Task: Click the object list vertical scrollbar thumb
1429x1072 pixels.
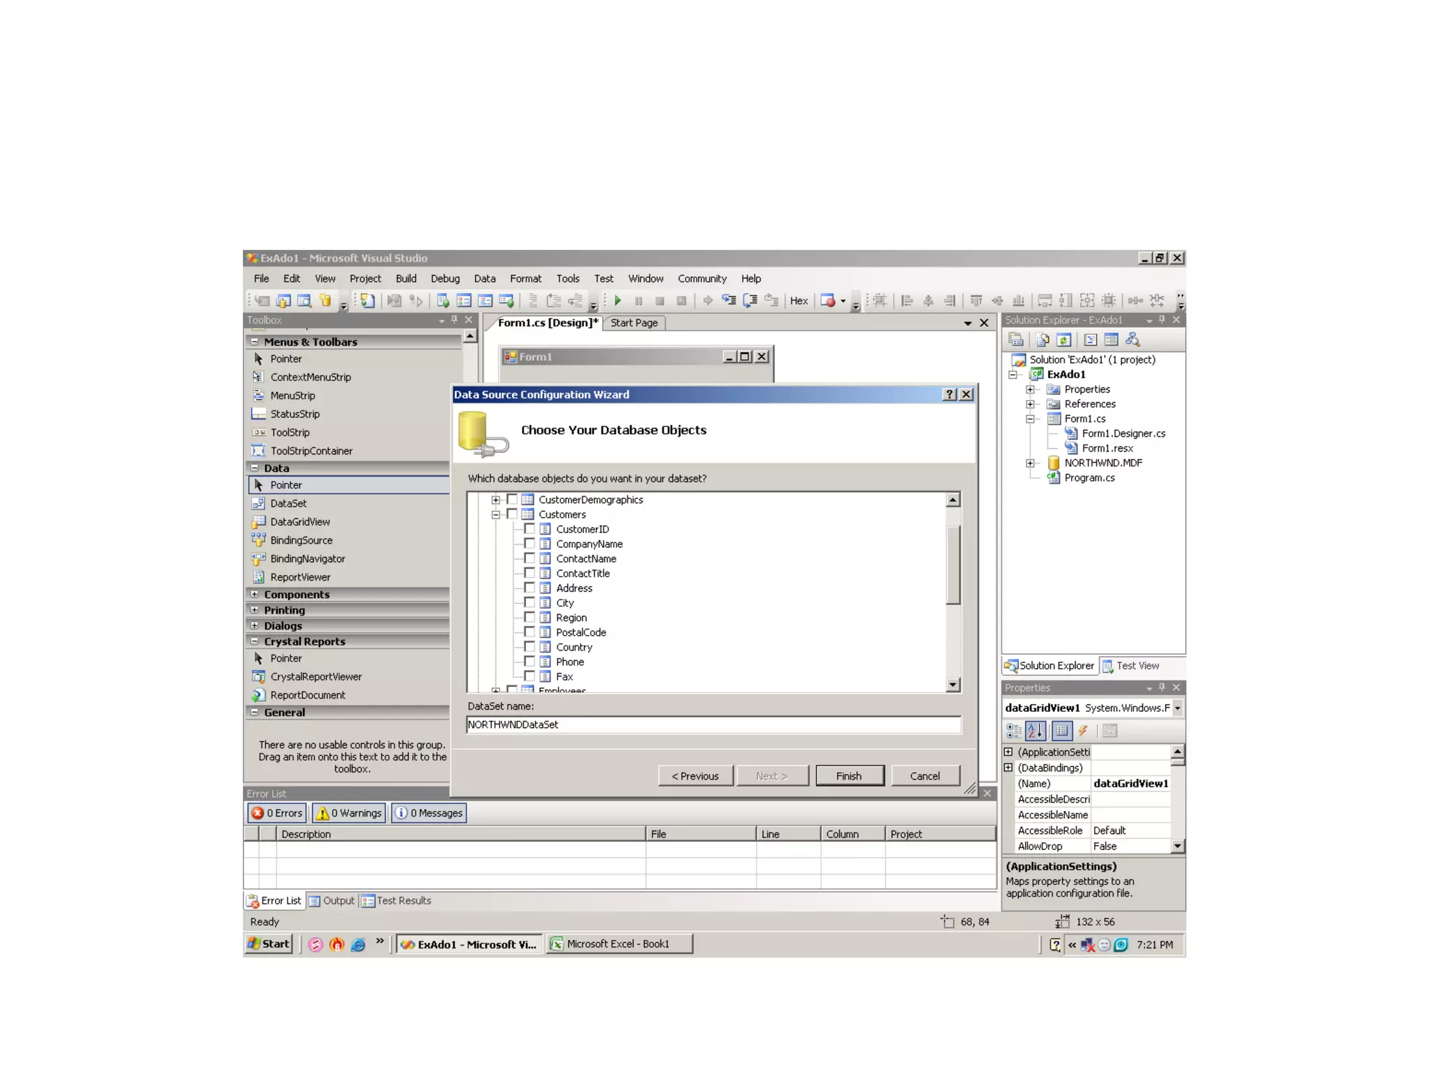Action: coord(953,564)
